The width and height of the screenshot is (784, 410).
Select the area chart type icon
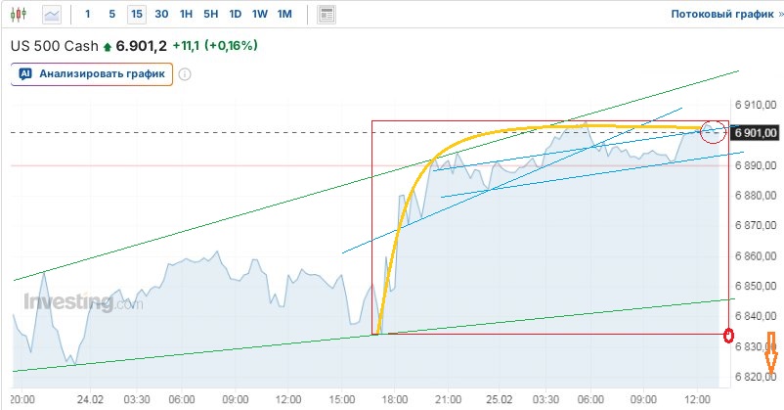tap(52, 15)
